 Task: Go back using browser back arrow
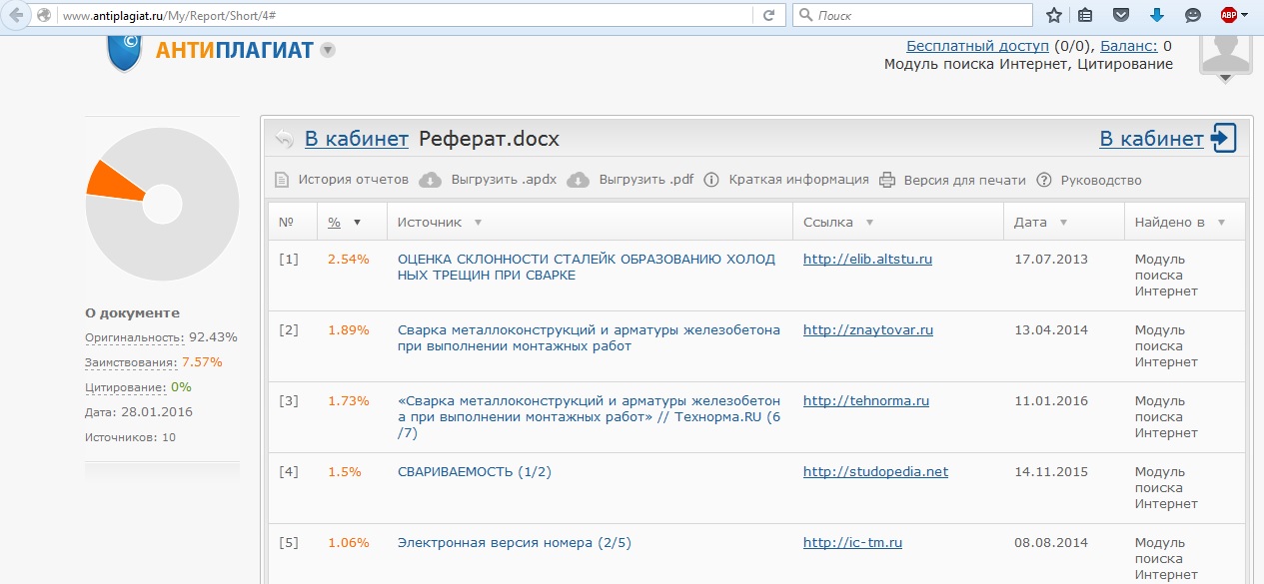click(x=15, y=15)
